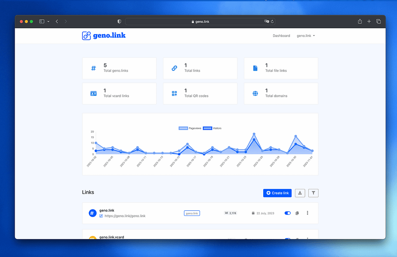Screen dimensions: 397x257
Task: Click the geno.link logo
Action: pyautogui.click(x=104, y=36)
